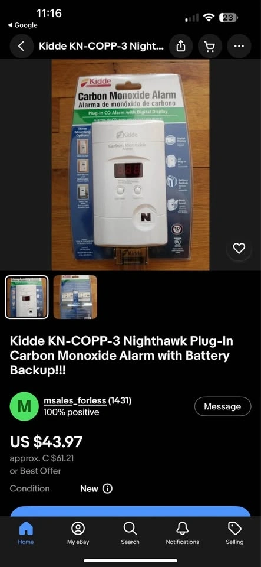Screen dimensions: 261x567
Task: Select the first product thumbnail
Action: [x=27, y=297]
